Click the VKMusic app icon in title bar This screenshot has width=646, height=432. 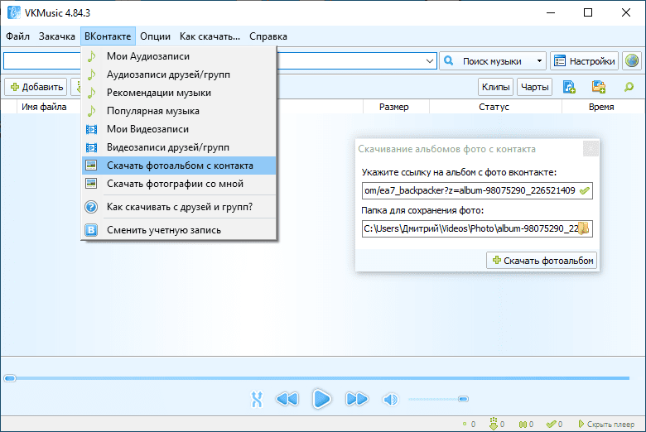click(13, 12)
